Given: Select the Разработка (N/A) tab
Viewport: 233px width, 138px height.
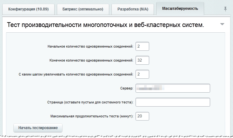Looking at the screenshot, I should pos(133,9).
